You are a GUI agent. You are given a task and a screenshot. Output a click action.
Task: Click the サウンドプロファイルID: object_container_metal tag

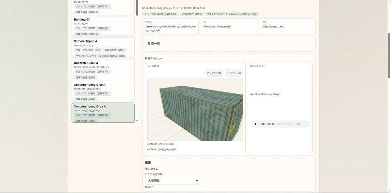pyautogui.click(x=232, y=14)
